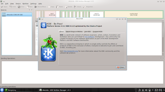Click the About KDE dialog window menu icon
The height and width of the screenshot is (92, 165).
pos(39,19)
